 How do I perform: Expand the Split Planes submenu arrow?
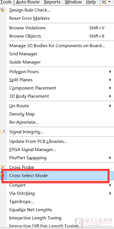tap(110, 80)
